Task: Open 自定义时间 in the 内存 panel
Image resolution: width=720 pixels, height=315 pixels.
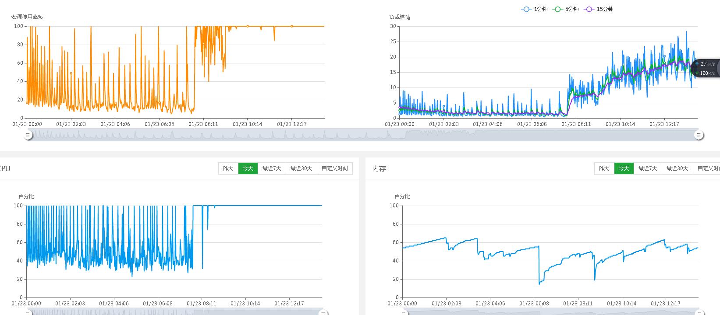Action: tap(706, 168)
